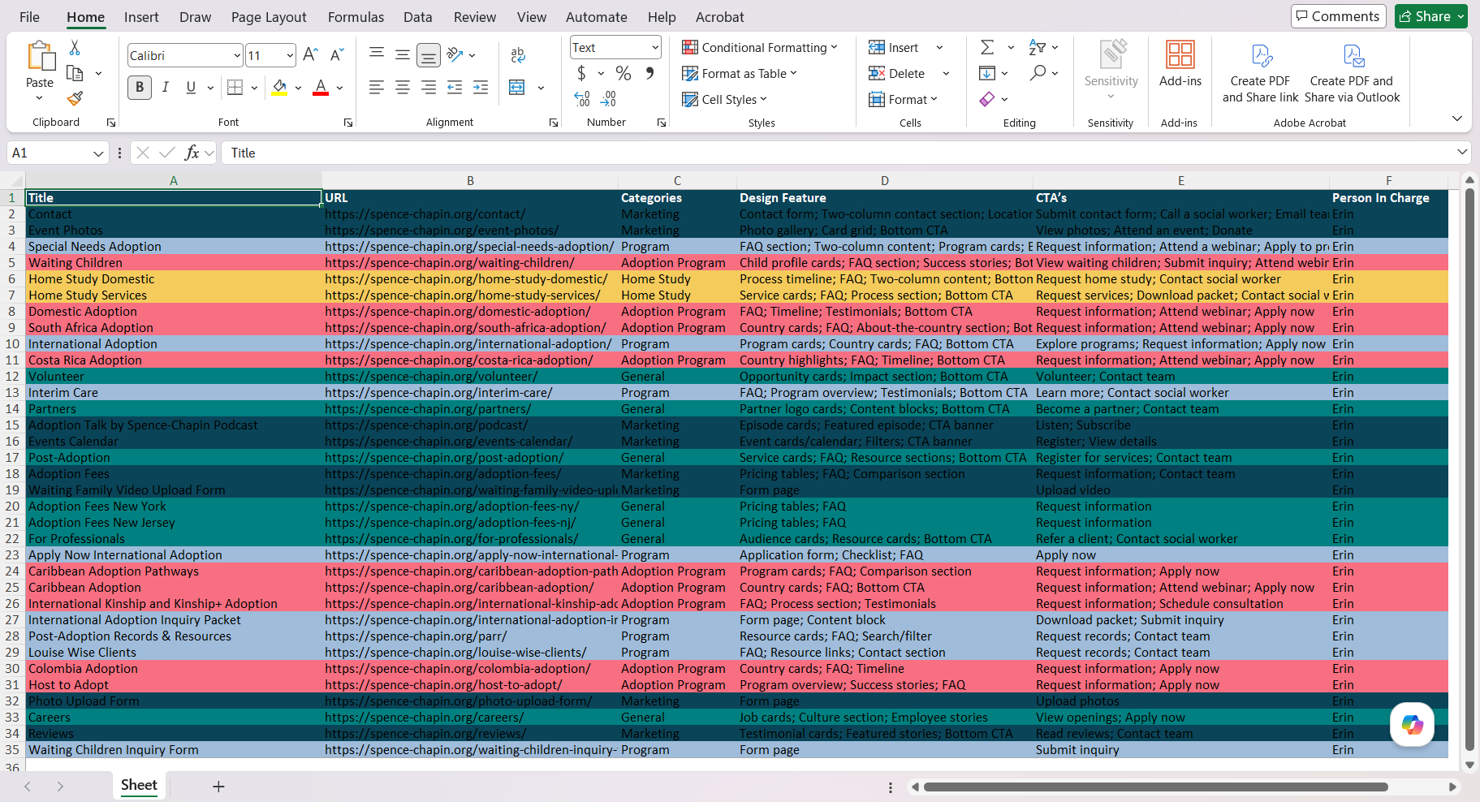The width and height of the screenshot is (1480, 802).
Task: Apply Comma Style number format
Action: (x=649, y=73)
